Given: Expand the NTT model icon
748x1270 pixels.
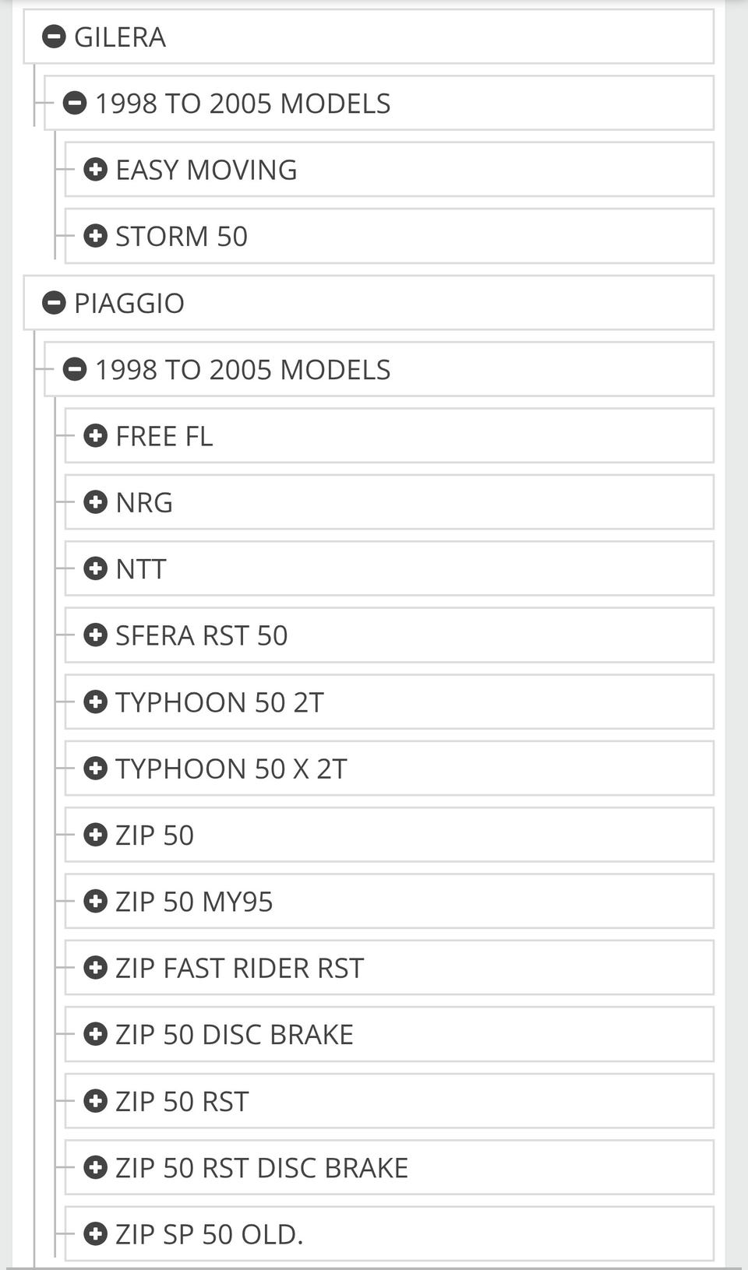Looking at the screenshot, I should 95,569.
